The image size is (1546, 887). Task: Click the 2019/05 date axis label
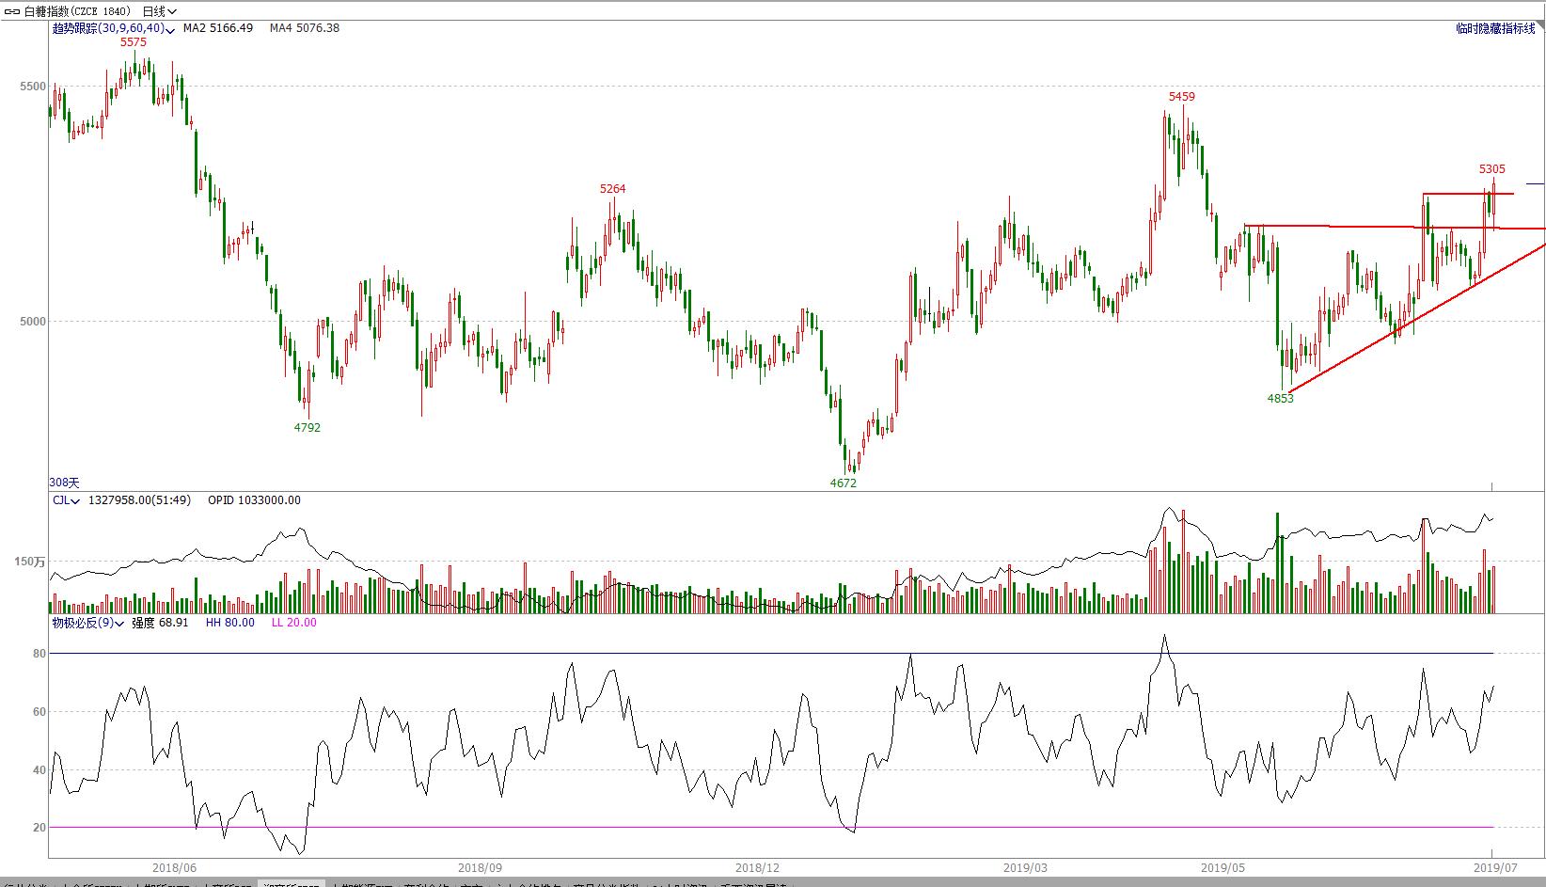coord(1223,868)
